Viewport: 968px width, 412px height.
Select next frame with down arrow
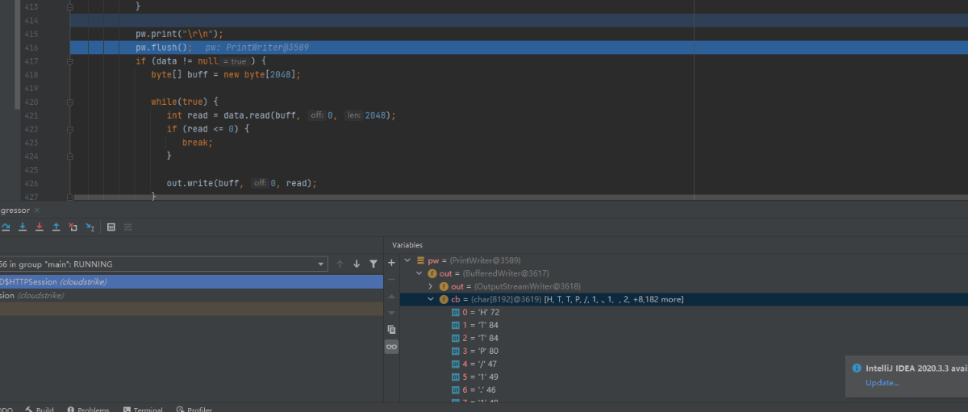click(x=357, y=264)
